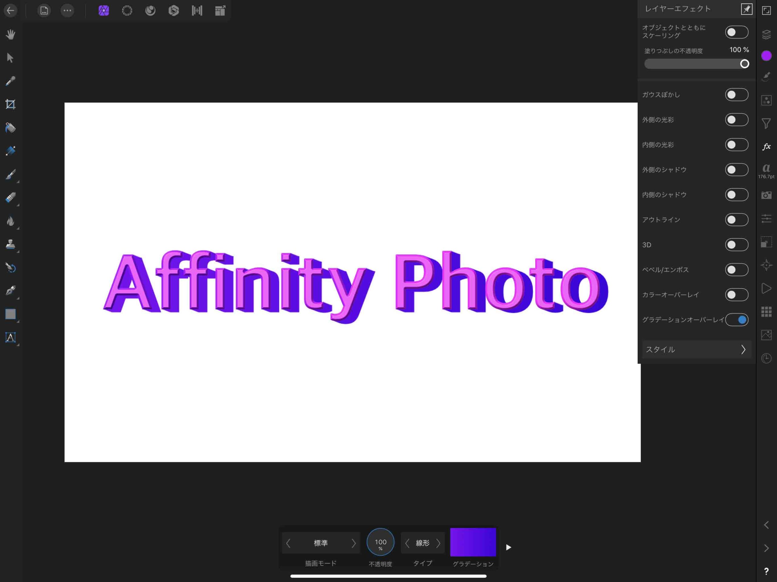The image size is (777, 582).
Task: Select the Clone stamp tool
Action: [11, 244]
